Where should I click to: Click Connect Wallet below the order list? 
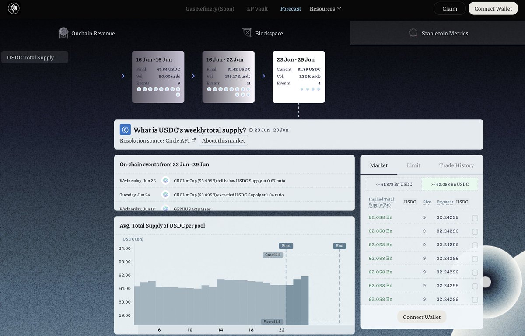coord(422,317)
